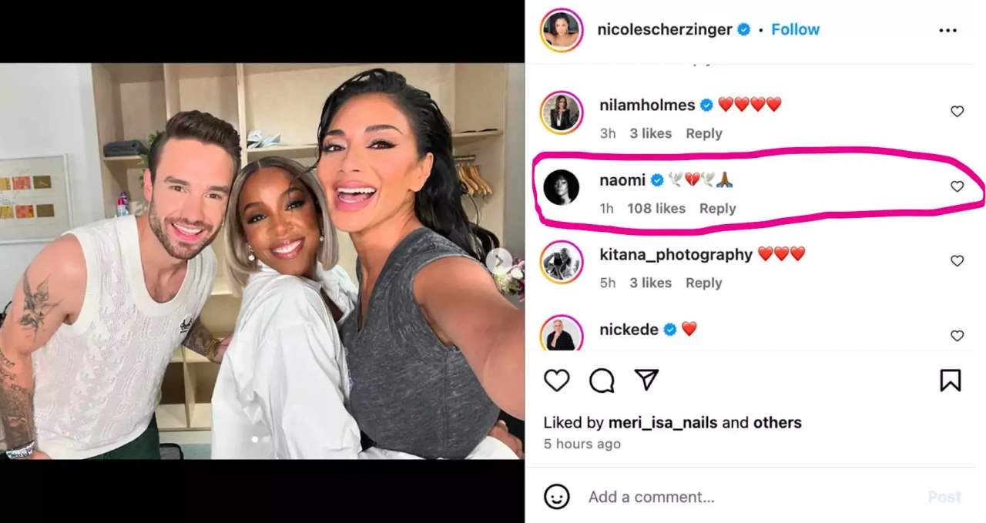Open the three-dot more options menu
986x523 pixels.
coord(947,30)
